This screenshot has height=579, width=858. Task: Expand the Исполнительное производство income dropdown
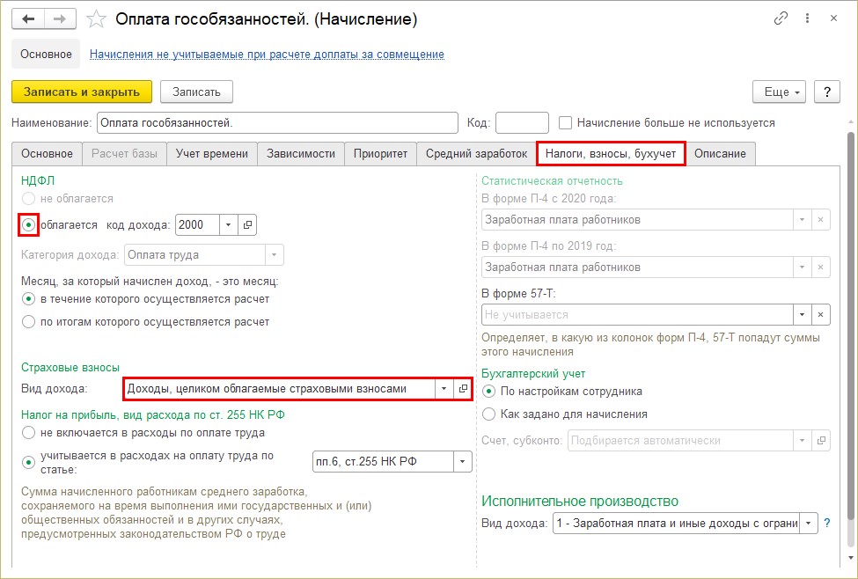(809, 524)
